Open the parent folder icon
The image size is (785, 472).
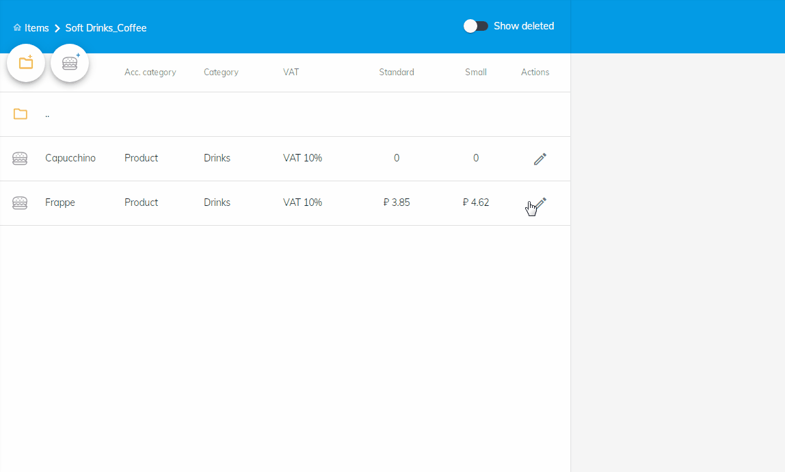click(21, 114)
